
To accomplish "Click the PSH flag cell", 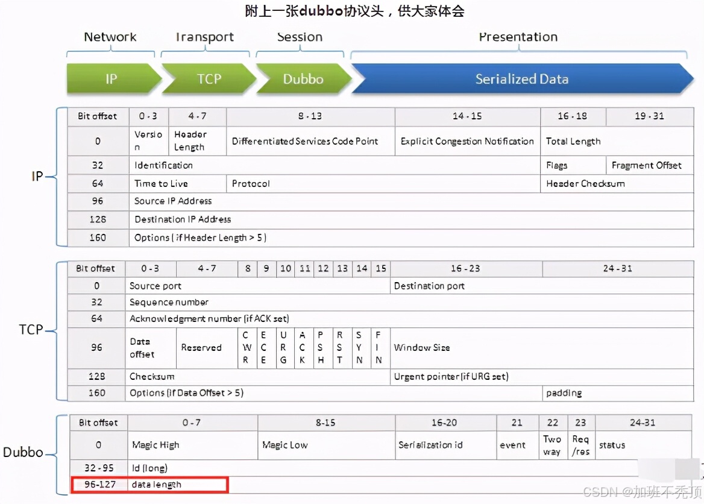I will [323, 348].
